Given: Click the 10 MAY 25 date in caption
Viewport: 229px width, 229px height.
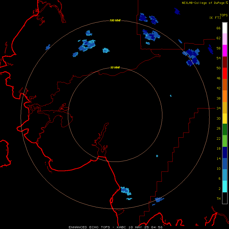Looking at the screenshot, I should pos(139,227).
